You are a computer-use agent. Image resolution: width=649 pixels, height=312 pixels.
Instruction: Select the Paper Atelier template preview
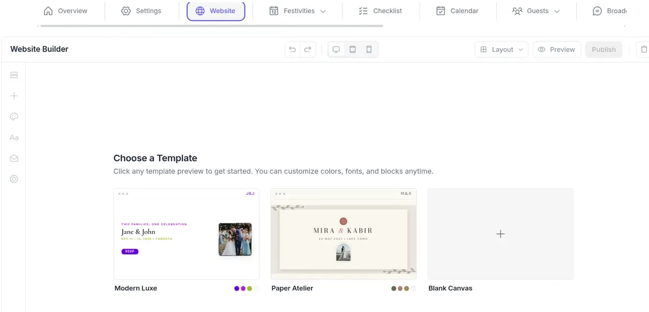click(x=343, y=234)
